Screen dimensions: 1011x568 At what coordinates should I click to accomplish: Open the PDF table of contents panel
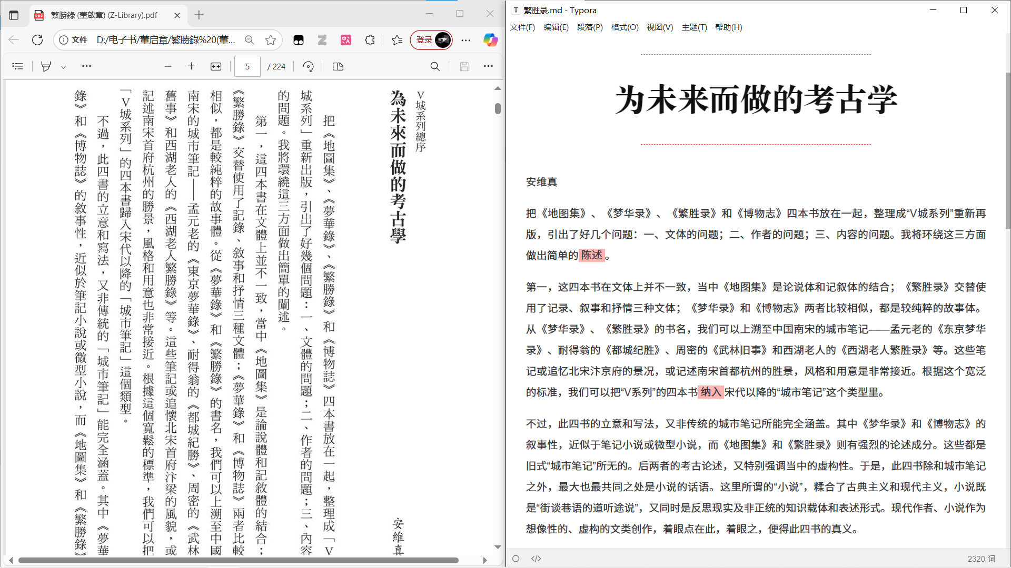pos(18,66)
